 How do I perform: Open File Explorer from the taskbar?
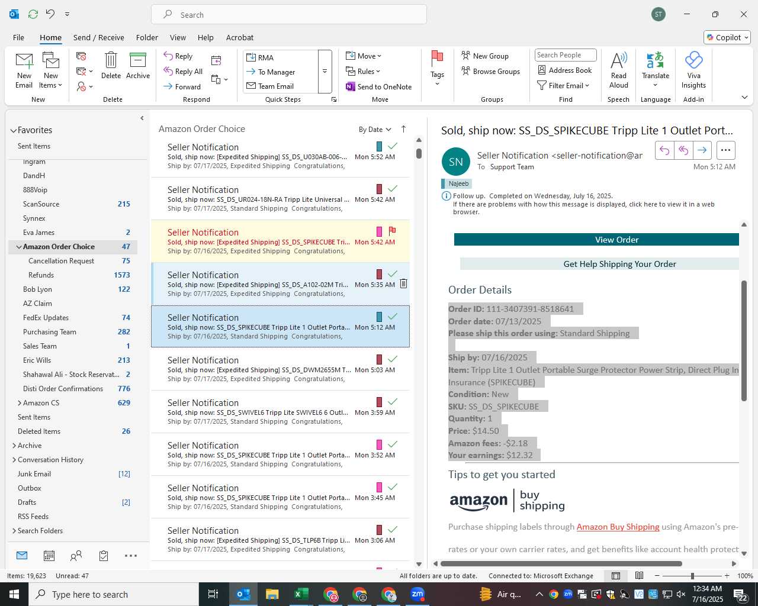click(272, 594)
